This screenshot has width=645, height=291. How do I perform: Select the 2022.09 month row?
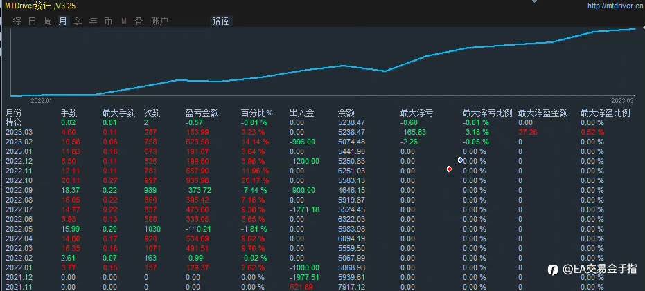point(323,191)
